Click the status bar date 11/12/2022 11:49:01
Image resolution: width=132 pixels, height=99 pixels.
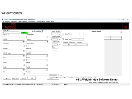[60, 84]
